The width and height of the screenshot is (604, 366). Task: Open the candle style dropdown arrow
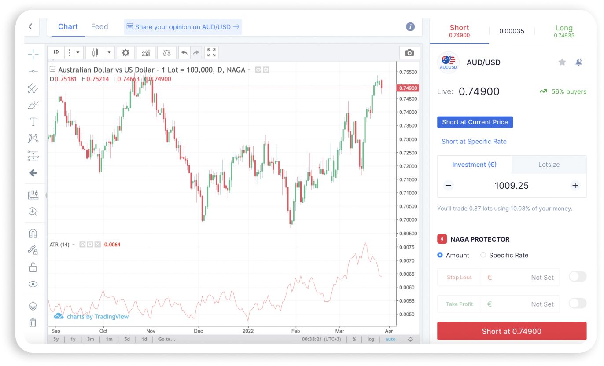[x=109, y=52]
